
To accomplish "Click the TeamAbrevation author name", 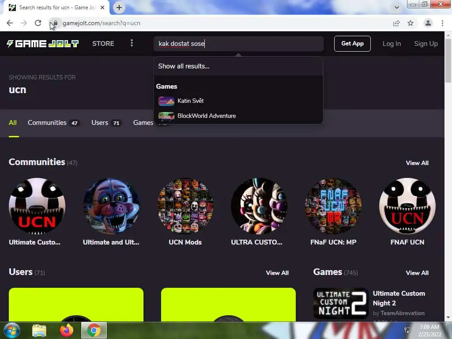I will tap(403, 313).
